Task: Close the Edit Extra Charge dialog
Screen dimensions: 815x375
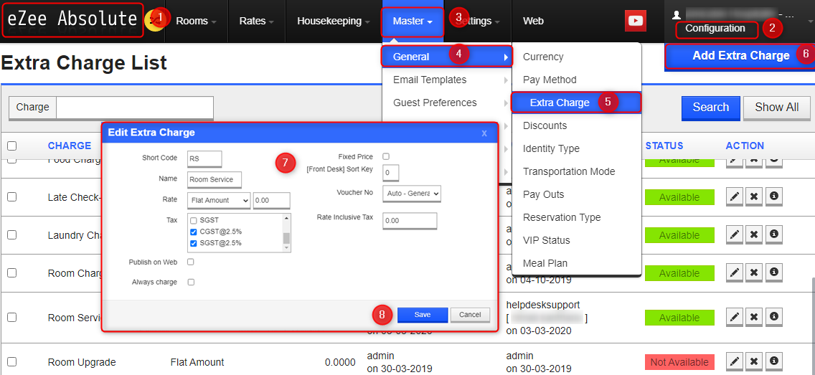Action: pos(484,133)
